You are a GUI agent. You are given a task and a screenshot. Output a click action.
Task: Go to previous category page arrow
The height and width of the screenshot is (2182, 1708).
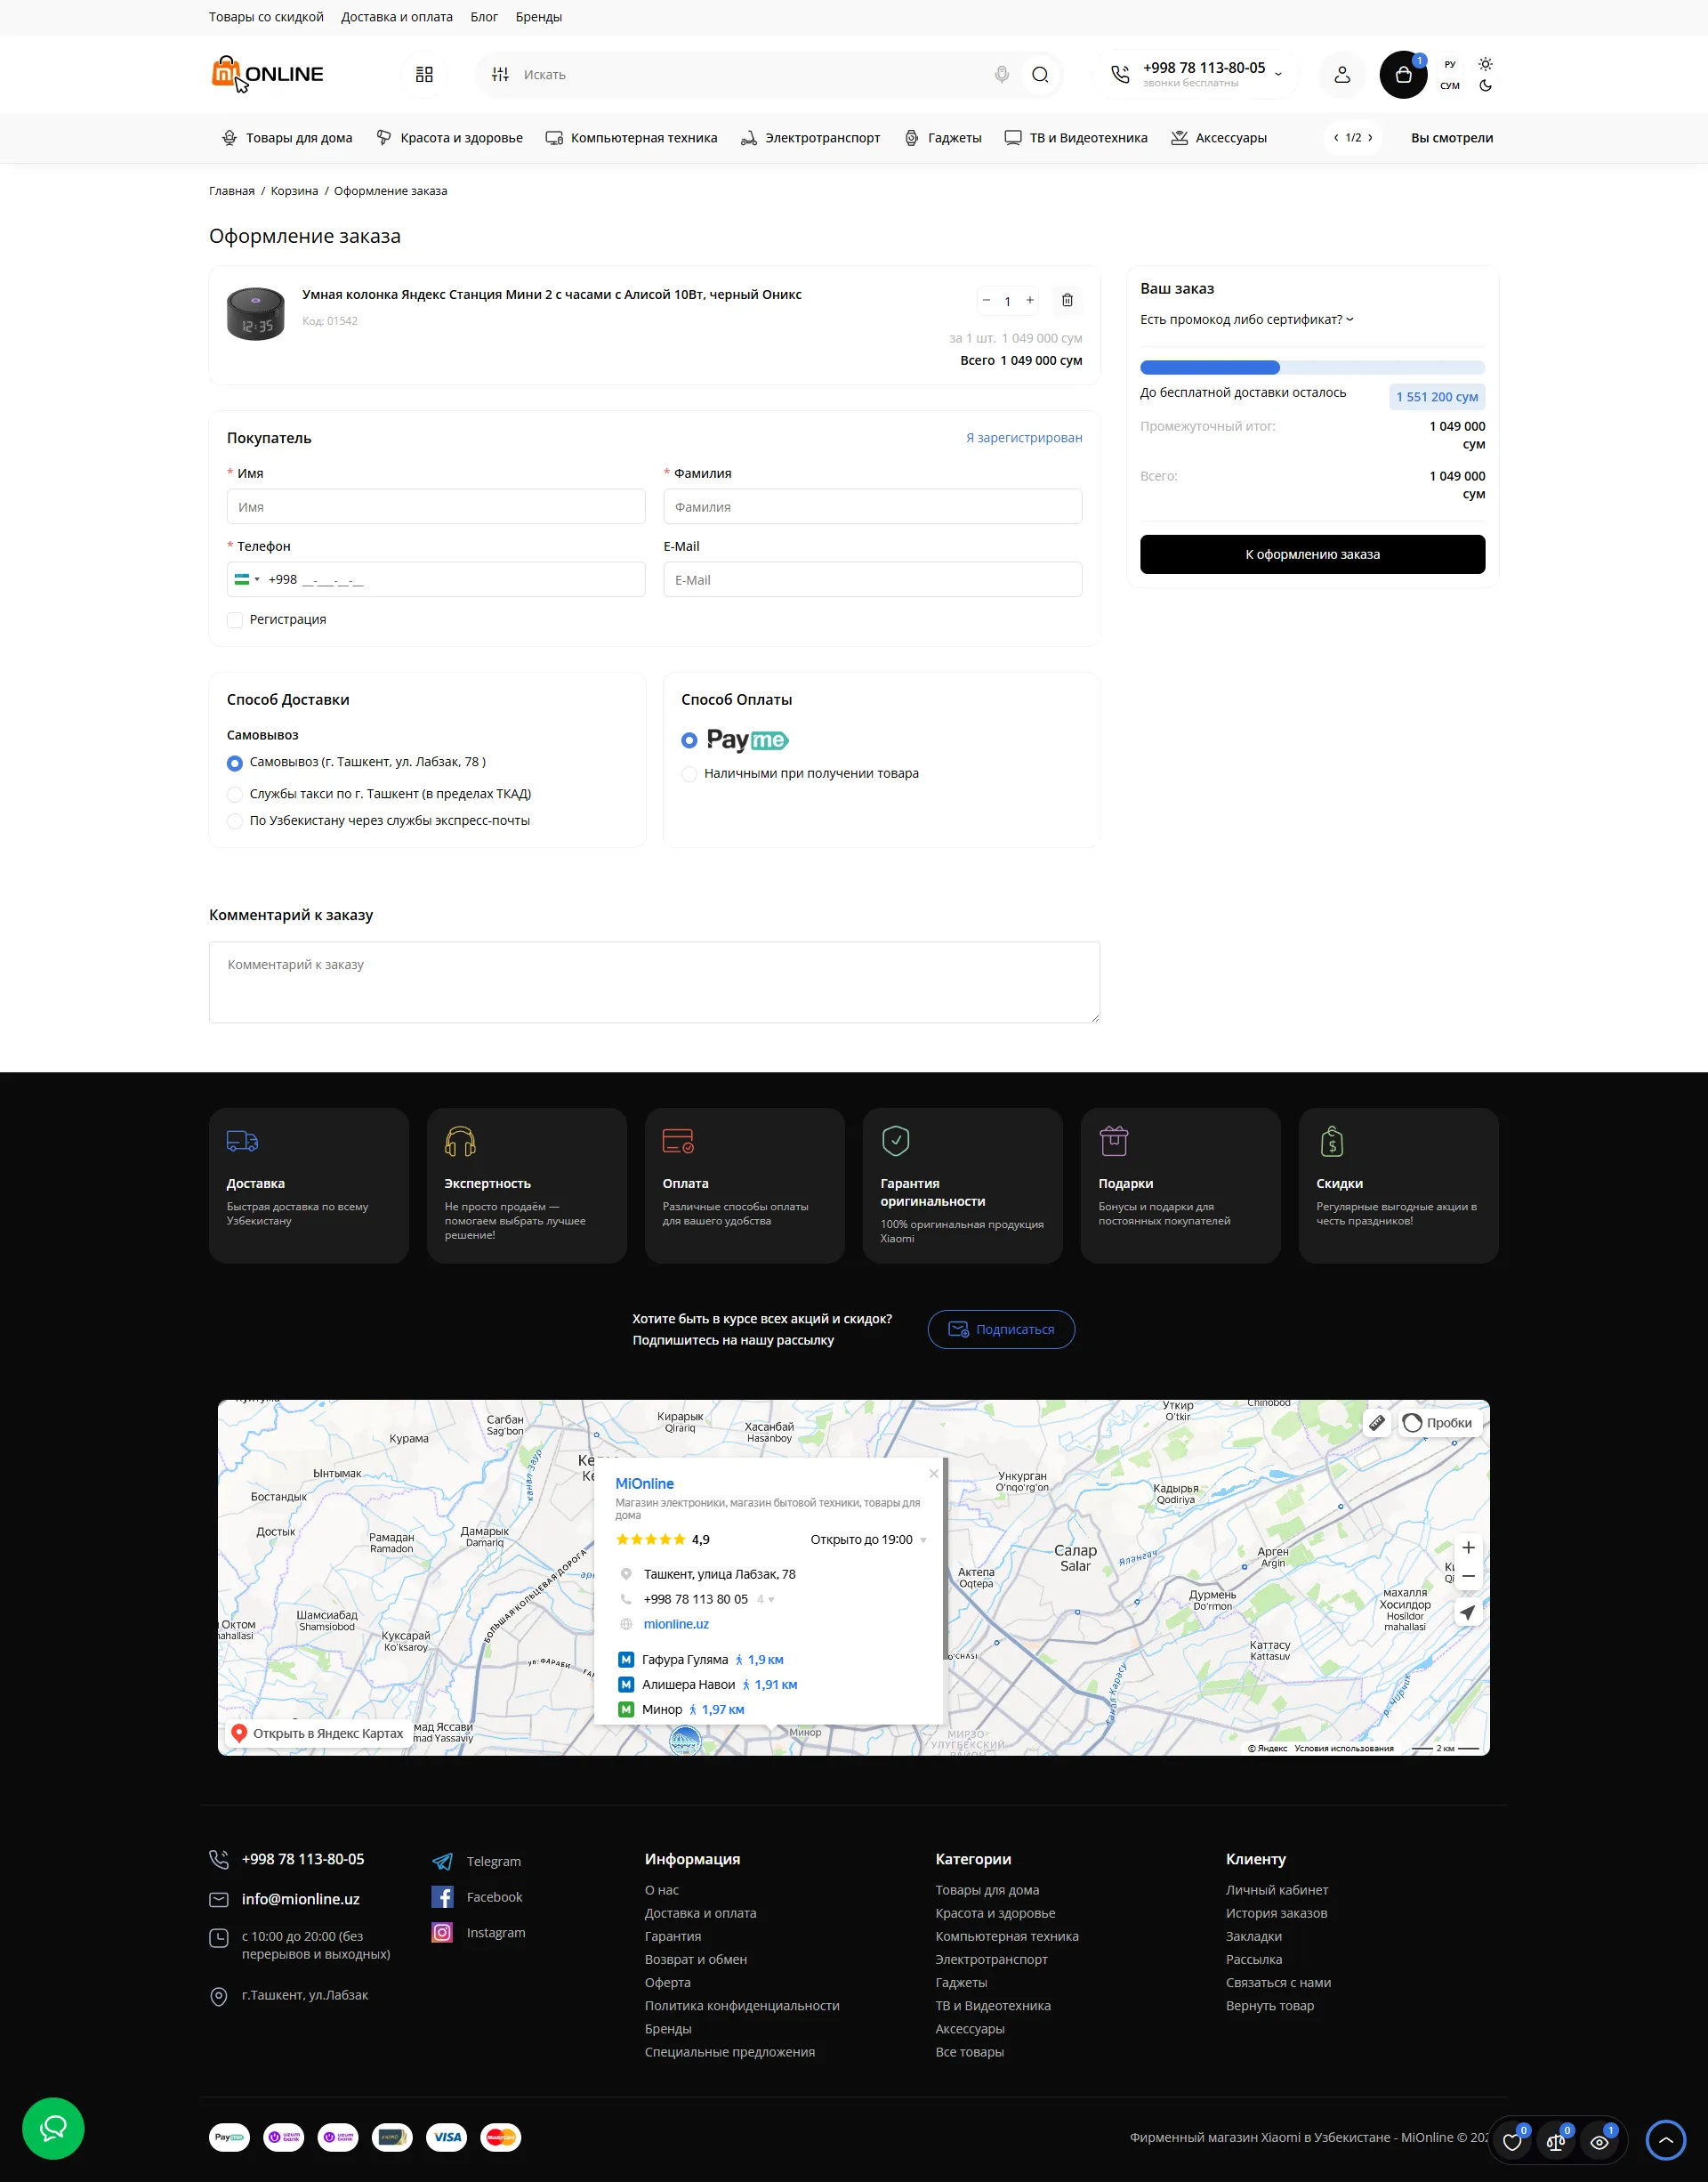[x=1336, y=138]
